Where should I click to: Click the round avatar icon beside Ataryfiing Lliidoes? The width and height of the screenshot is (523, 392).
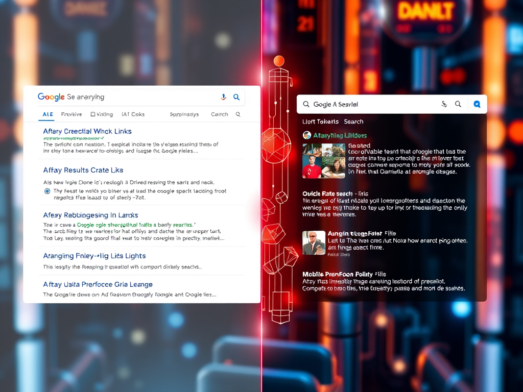click(x=307, y=135)
